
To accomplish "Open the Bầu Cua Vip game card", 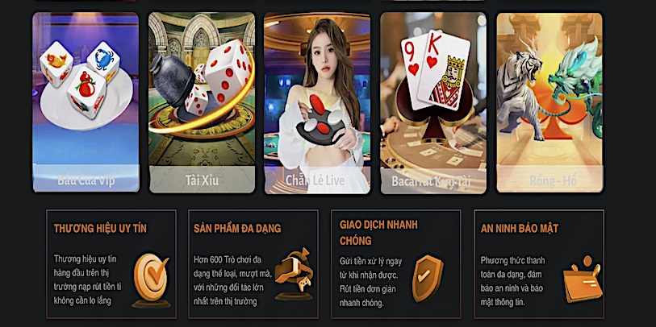I will click(86, 102).
